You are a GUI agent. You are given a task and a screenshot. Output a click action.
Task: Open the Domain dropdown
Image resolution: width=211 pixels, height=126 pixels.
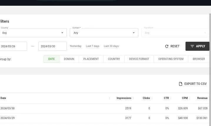tap(104, 33)
